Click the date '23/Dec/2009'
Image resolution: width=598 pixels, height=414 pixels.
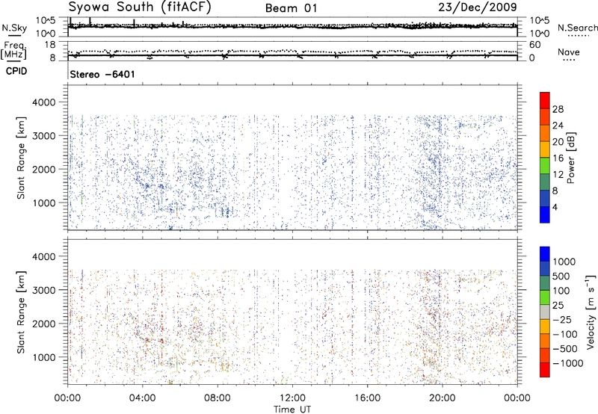tap(478, 7)
